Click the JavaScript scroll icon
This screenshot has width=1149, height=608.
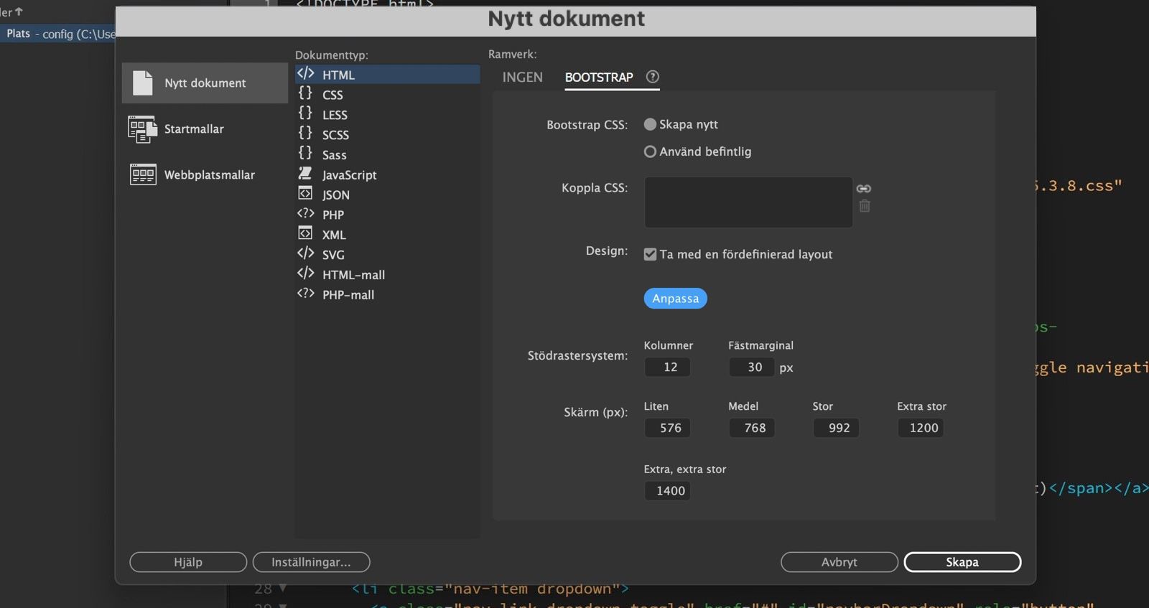(x=305, y=173)
